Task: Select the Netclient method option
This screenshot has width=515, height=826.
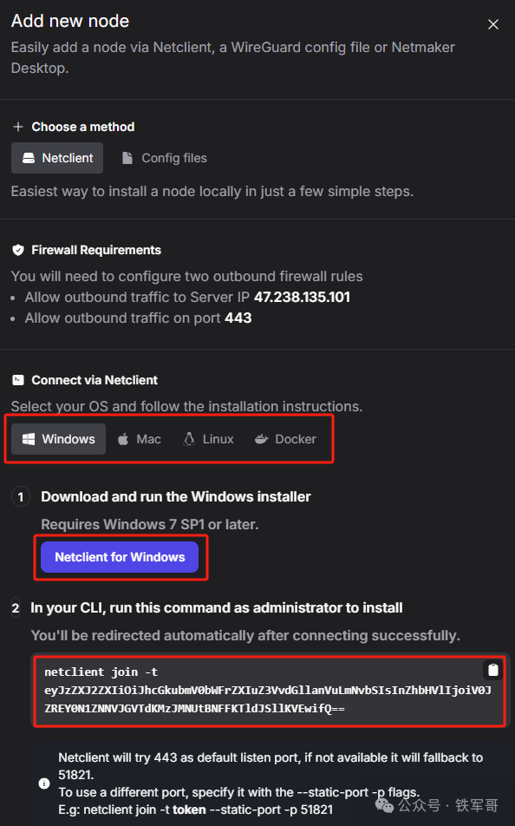Action: [56, 158]
